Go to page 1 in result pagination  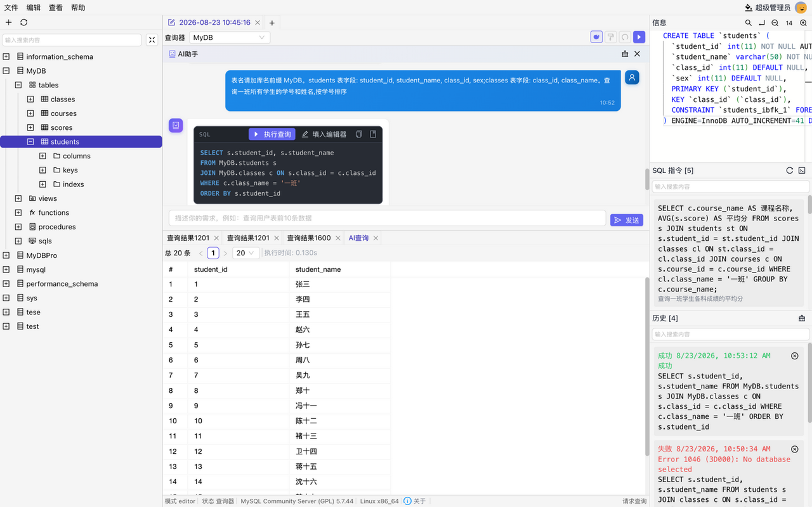213,253
